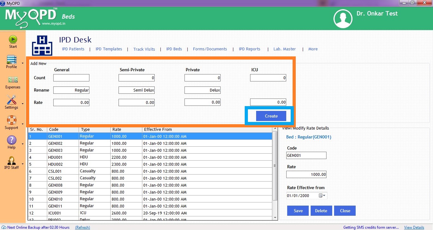Click the doctor profile avatar icon
Screen dimensions: 433x230
tap(343, 19)
